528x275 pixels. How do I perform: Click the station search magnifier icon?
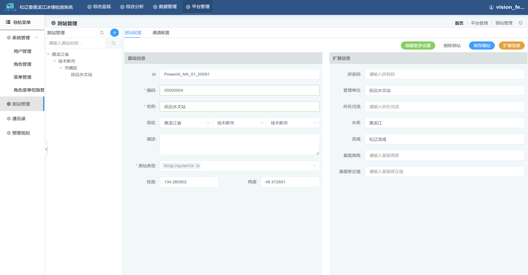pos(114,43)
